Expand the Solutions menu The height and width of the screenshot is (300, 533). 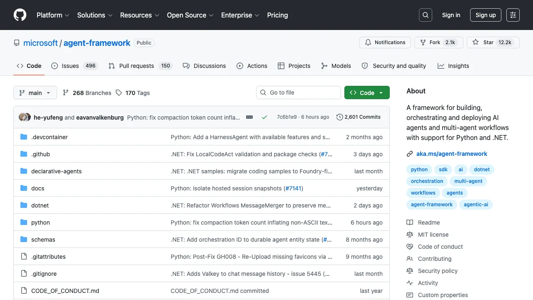95,15
